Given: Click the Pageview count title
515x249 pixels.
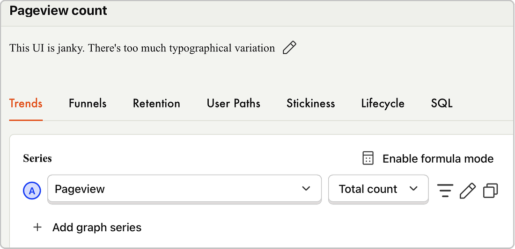Looking at the screenshot, I should pos(59,10).
